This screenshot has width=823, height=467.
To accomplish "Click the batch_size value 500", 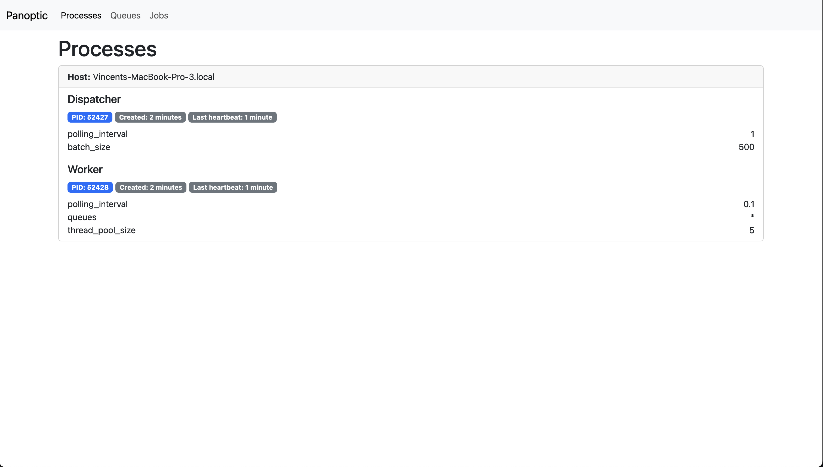I will (x=746, y=147).
